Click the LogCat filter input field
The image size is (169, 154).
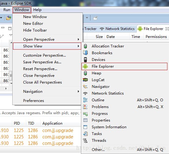40,113
